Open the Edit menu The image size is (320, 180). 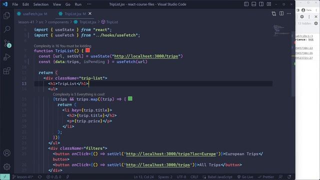[x=25, y=4]
